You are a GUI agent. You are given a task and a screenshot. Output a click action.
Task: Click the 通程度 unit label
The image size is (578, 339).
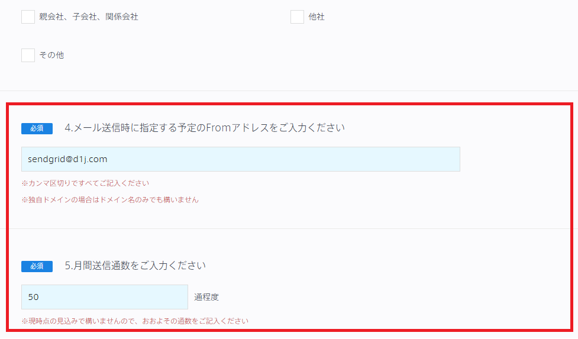point(206,297)
